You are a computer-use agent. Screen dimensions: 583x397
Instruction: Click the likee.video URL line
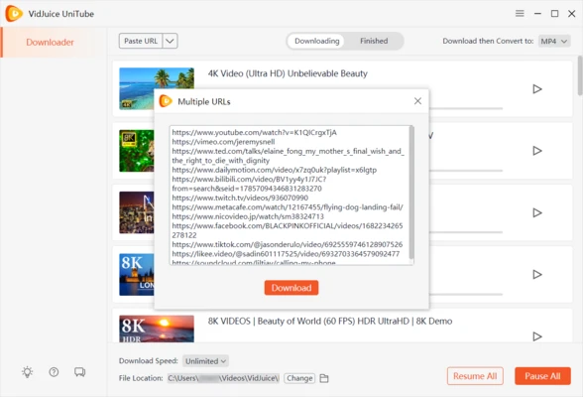[x=286, y=254]
